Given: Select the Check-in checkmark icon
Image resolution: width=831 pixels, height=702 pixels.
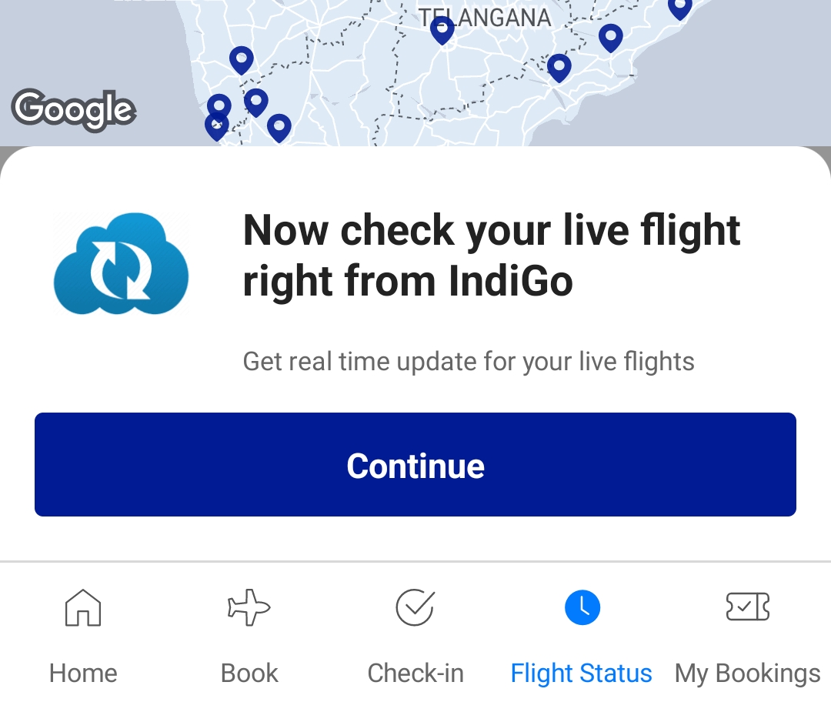Looking at the screenshot, I should (x=415, y=607).
